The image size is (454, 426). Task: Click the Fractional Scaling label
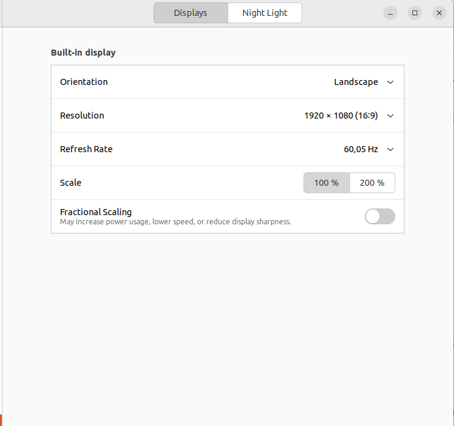click(x=95, y=212)
